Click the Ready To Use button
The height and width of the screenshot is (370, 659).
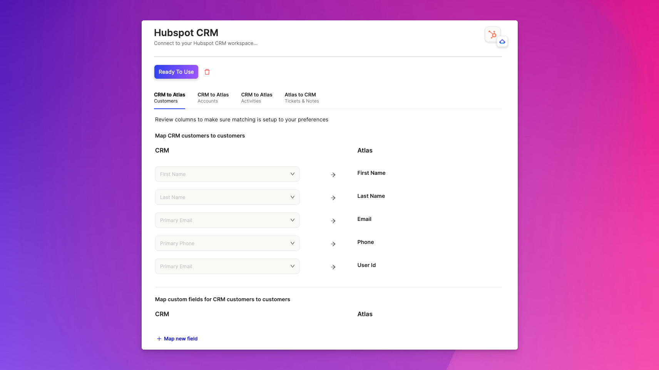176,72
